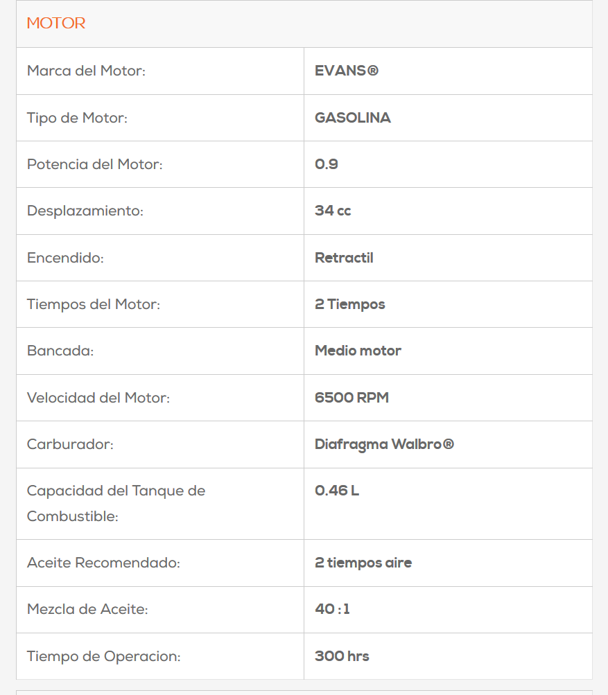
Task: Click the 'Desplazamiento:' label
Action: [85, 211]
